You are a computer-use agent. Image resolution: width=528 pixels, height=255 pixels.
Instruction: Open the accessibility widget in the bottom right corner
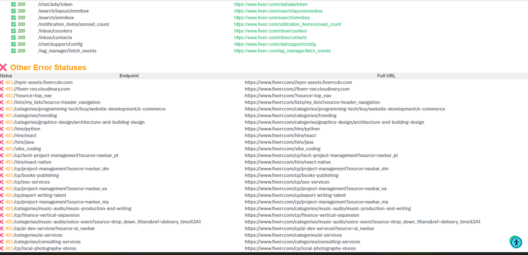pyautogui.click(x=516, y=242)
